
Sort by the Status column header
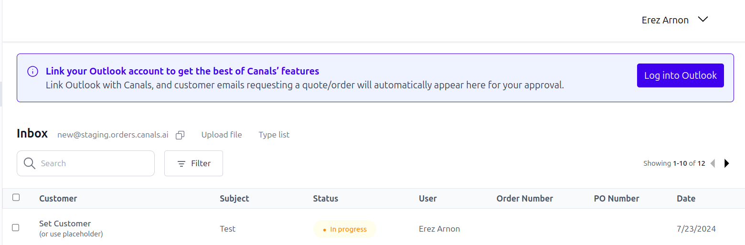click(x=325, y=199)
